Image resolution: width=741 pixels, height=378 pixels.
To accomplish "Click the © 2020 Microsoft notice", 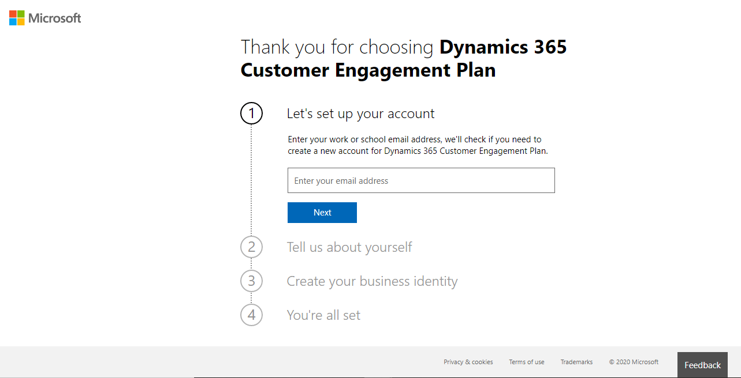I will pos(634,362).
